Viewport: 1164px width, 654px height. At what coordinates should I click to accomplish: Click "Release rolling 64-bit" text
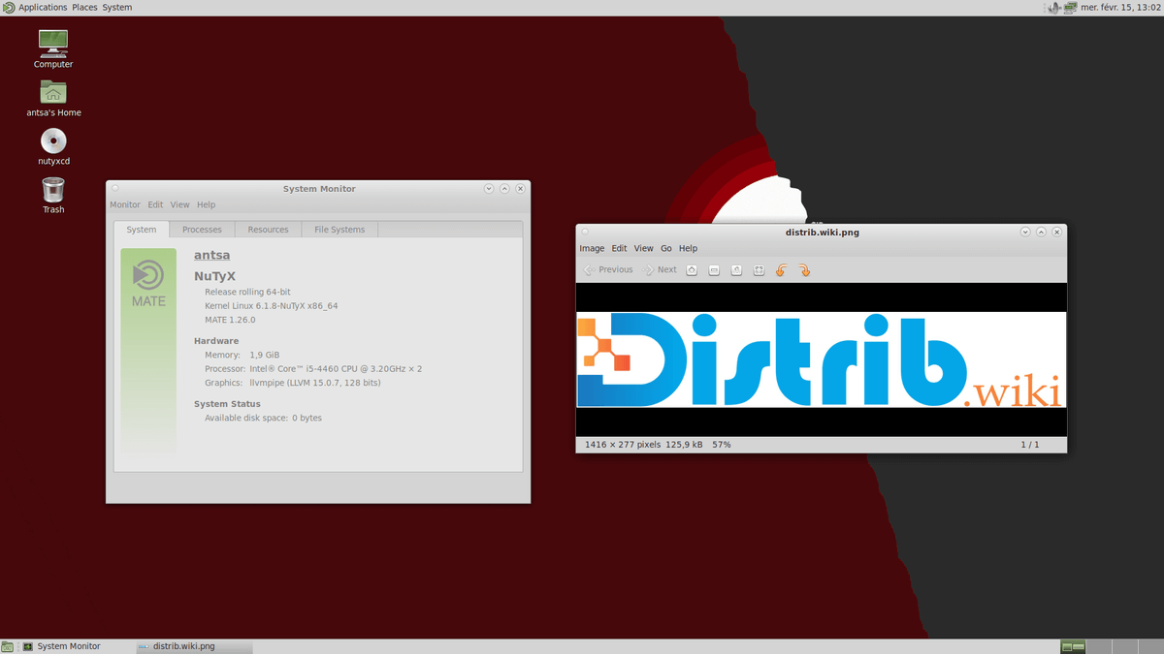pyautogui.click(x=247, y=292)
